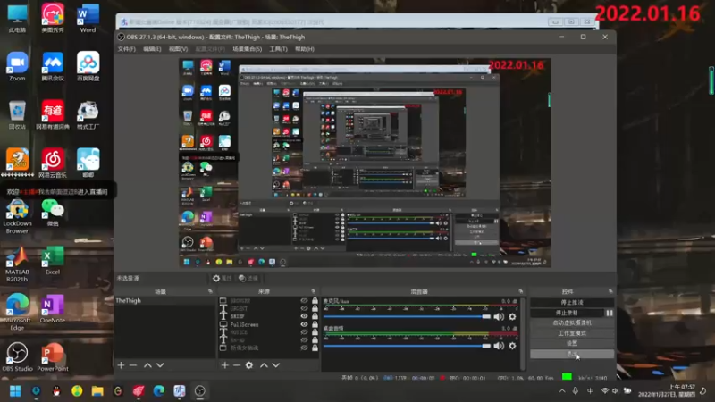Viewport: 715px width, 402px height.
Task: Add a new source with plus icon
Action: tap(225, 365)
